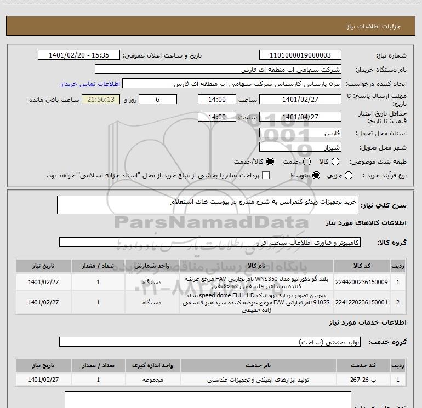Click the نام کالا column header
The width and height of the screenshot is (422, 408).
pos(256,266)
